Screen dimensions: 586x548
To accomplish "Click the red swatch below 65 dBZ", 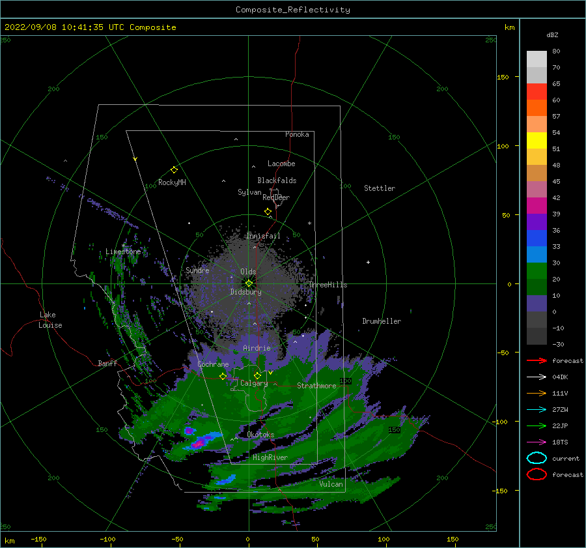I will (x=537, y=92).
